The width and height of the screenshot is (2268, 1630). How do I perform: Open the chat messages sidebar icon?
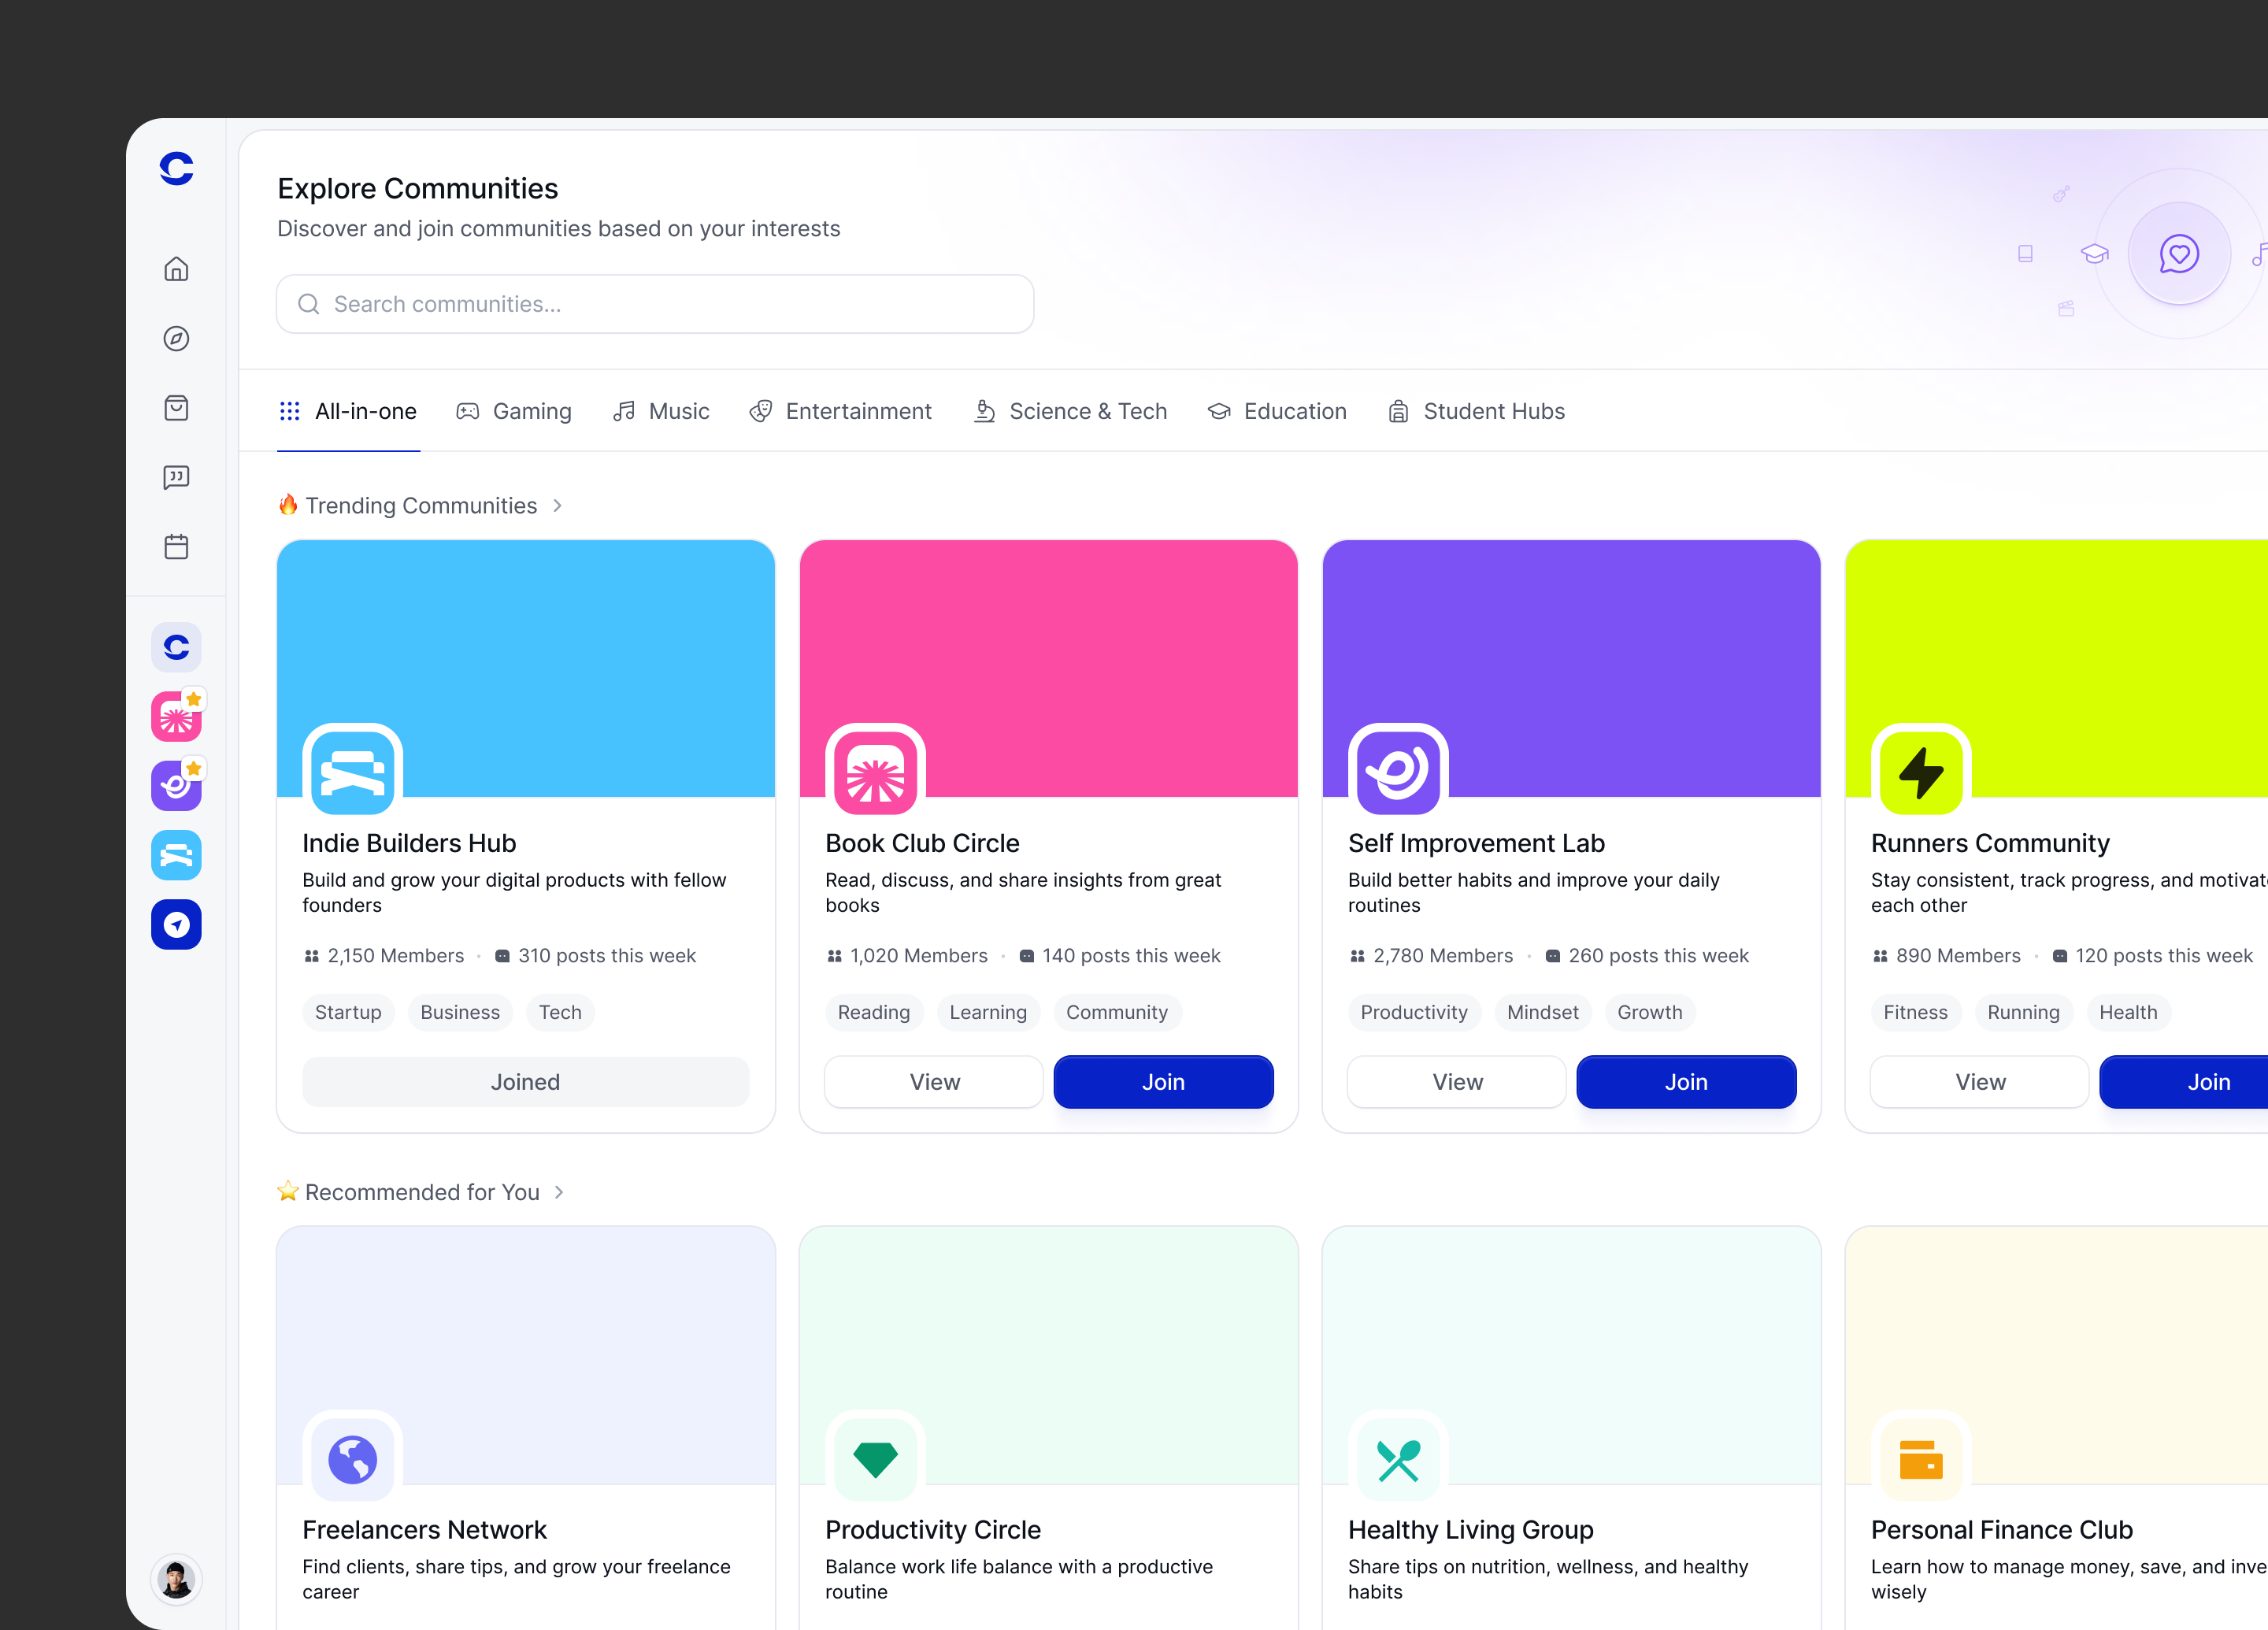pyautogui.click(x=176, y=477)
